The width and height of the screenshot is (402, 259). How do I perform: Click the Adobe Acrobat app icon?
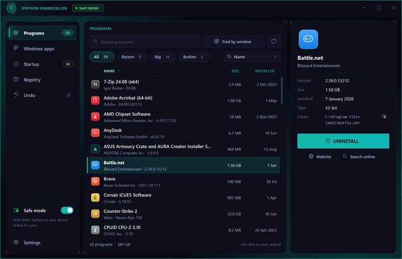click(95, 101)
